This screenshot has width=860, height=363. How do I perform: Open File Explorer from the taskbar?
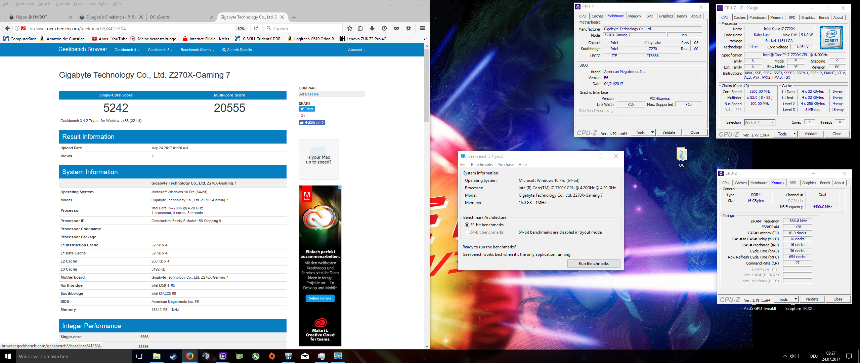click(157, 356)
